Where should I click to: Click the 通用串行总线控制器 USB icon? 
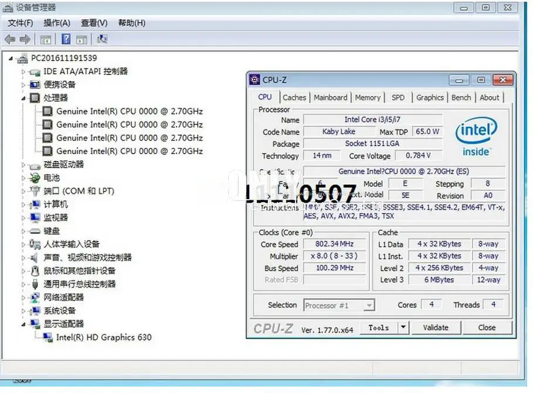[35, 284]
